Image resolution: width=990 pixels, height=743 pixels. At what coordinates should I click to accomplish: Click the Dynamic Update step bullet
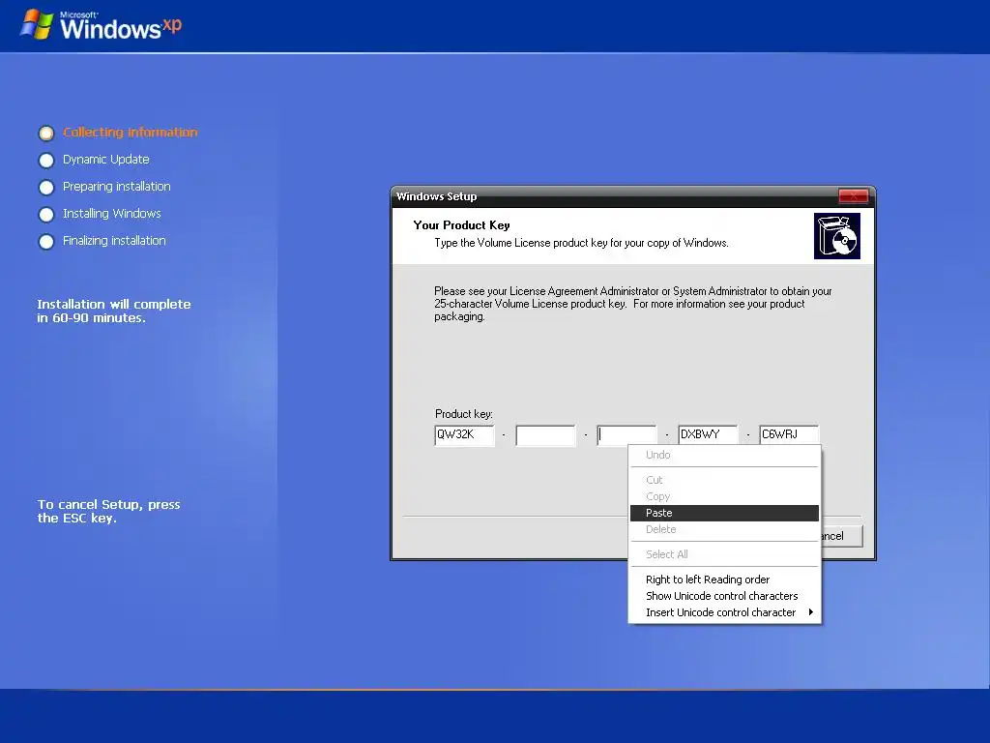(x=46, y=161)
